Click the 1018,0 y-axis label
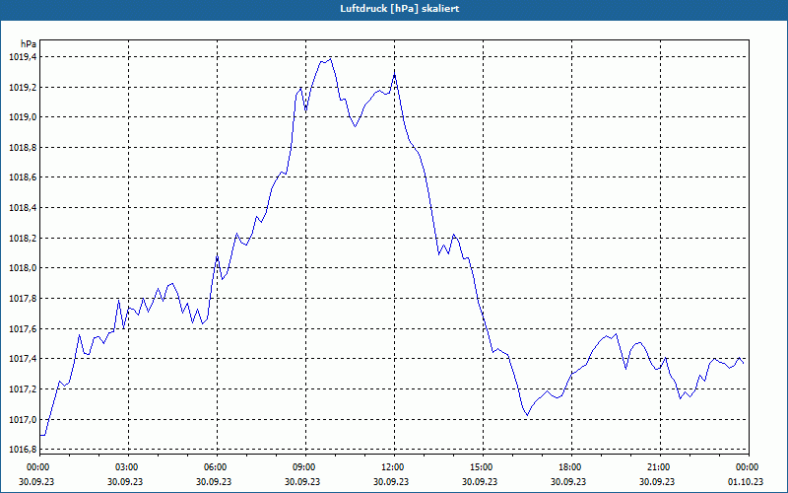788x493 pixels. [x=23, y=268]
